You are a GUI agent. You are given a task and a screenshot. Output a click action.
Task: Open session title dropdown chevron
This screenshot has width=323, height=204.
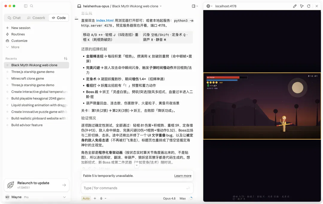click(161, 6)
